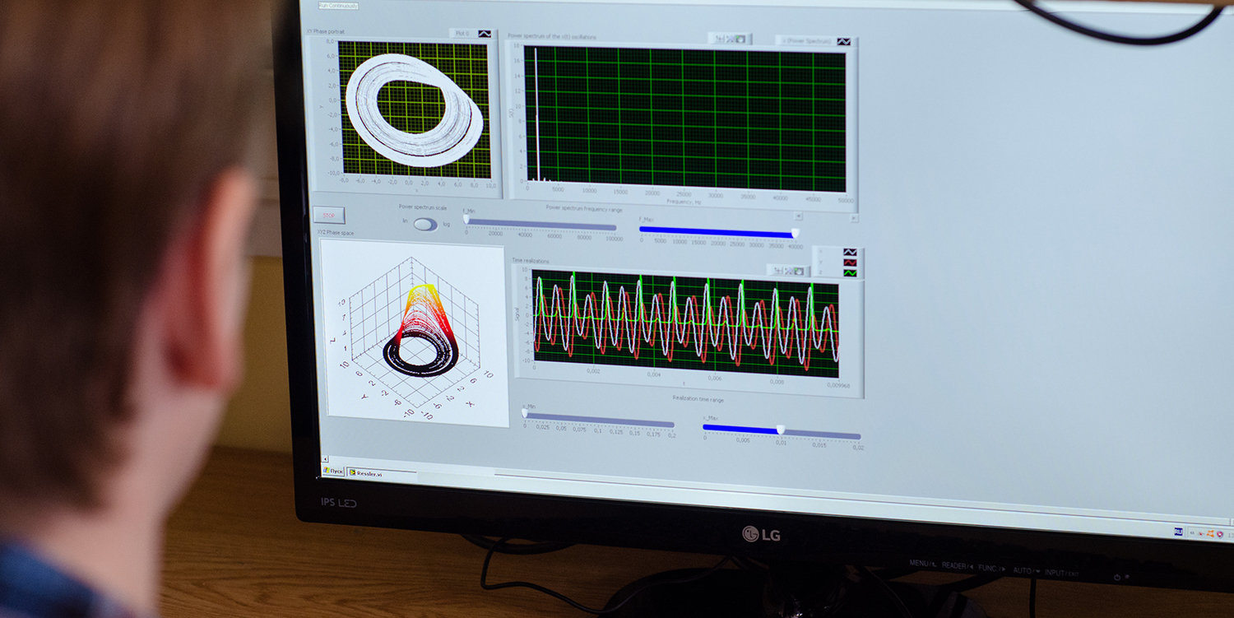Select pan hand tool in power spectrum palette

tap(740, 39)
